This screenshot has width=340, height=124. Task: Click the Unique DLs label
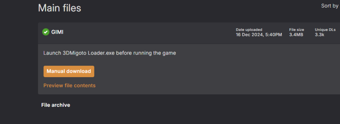point(325,30)
